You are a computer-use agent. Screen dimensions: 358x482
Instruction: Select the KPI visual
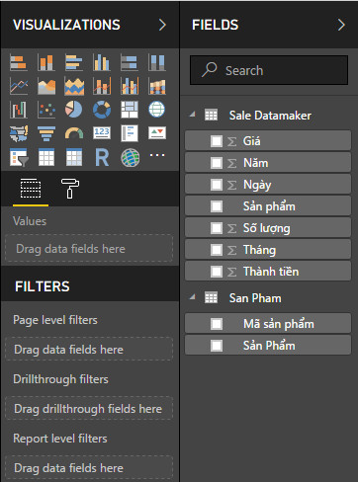tap(157, 133)
